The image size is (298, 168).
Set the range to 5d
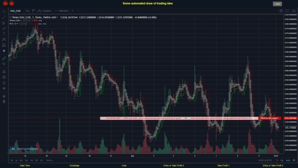click(x=36, y=160)
